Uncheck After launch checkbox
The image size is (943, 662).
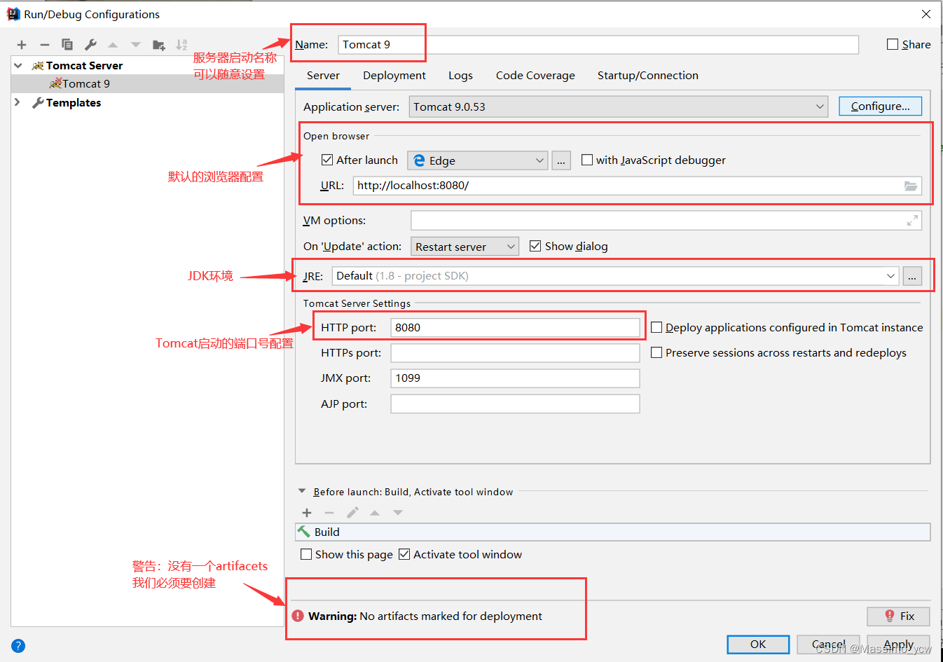tap(327, 160)
